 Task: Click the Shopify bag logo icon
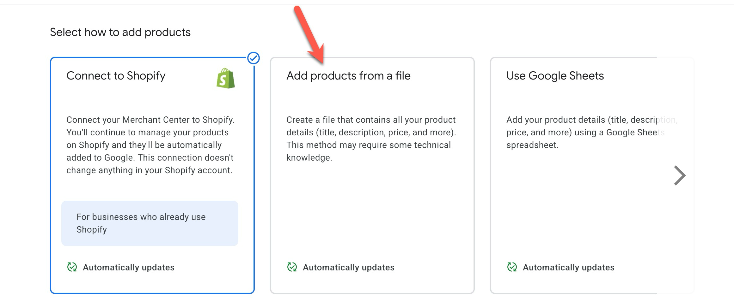(x=226, y=78)
